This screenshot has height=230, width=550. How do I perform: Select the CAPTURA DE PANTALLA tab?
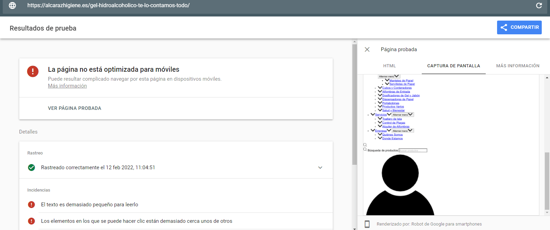point(454,66)
